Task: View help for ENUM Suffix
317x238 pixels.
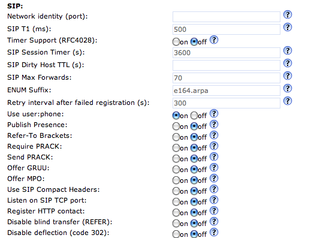Action: pos(288,88)
